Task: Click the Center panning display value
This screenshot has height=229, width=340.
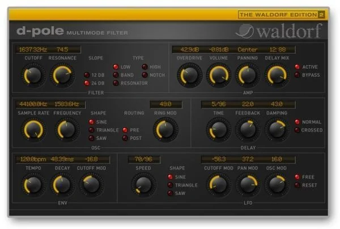Action: (x=248, y=49)
